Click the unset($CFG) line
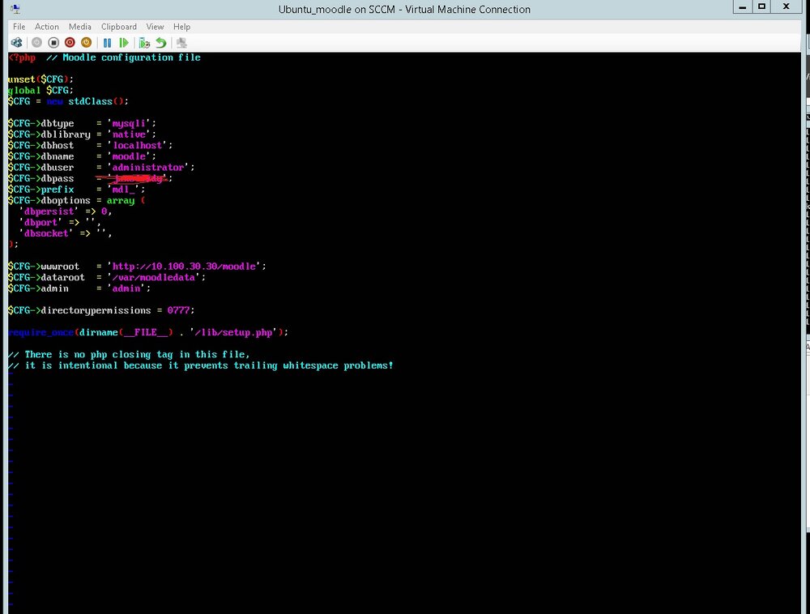The width and height of the screenshot is (810, 614). tap(40, 79)
